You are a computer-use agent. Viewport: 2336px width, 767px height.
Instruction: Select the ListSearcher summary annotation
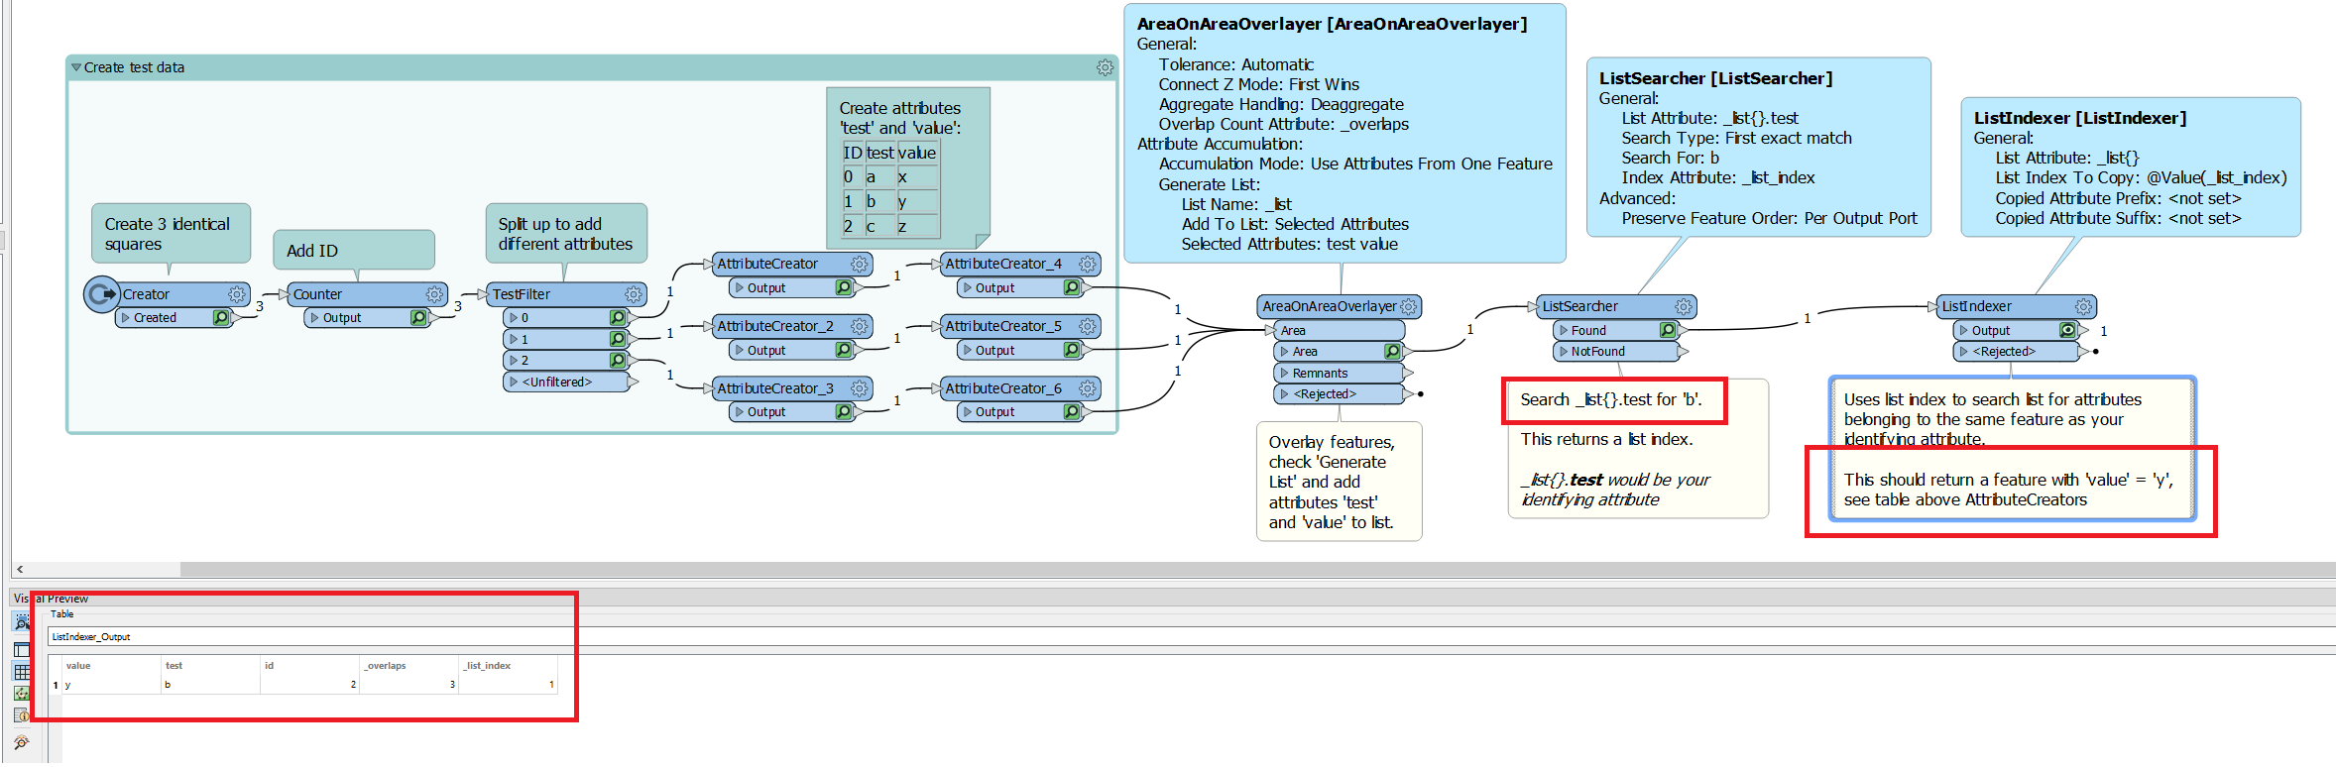click(x=1758, y=148)
